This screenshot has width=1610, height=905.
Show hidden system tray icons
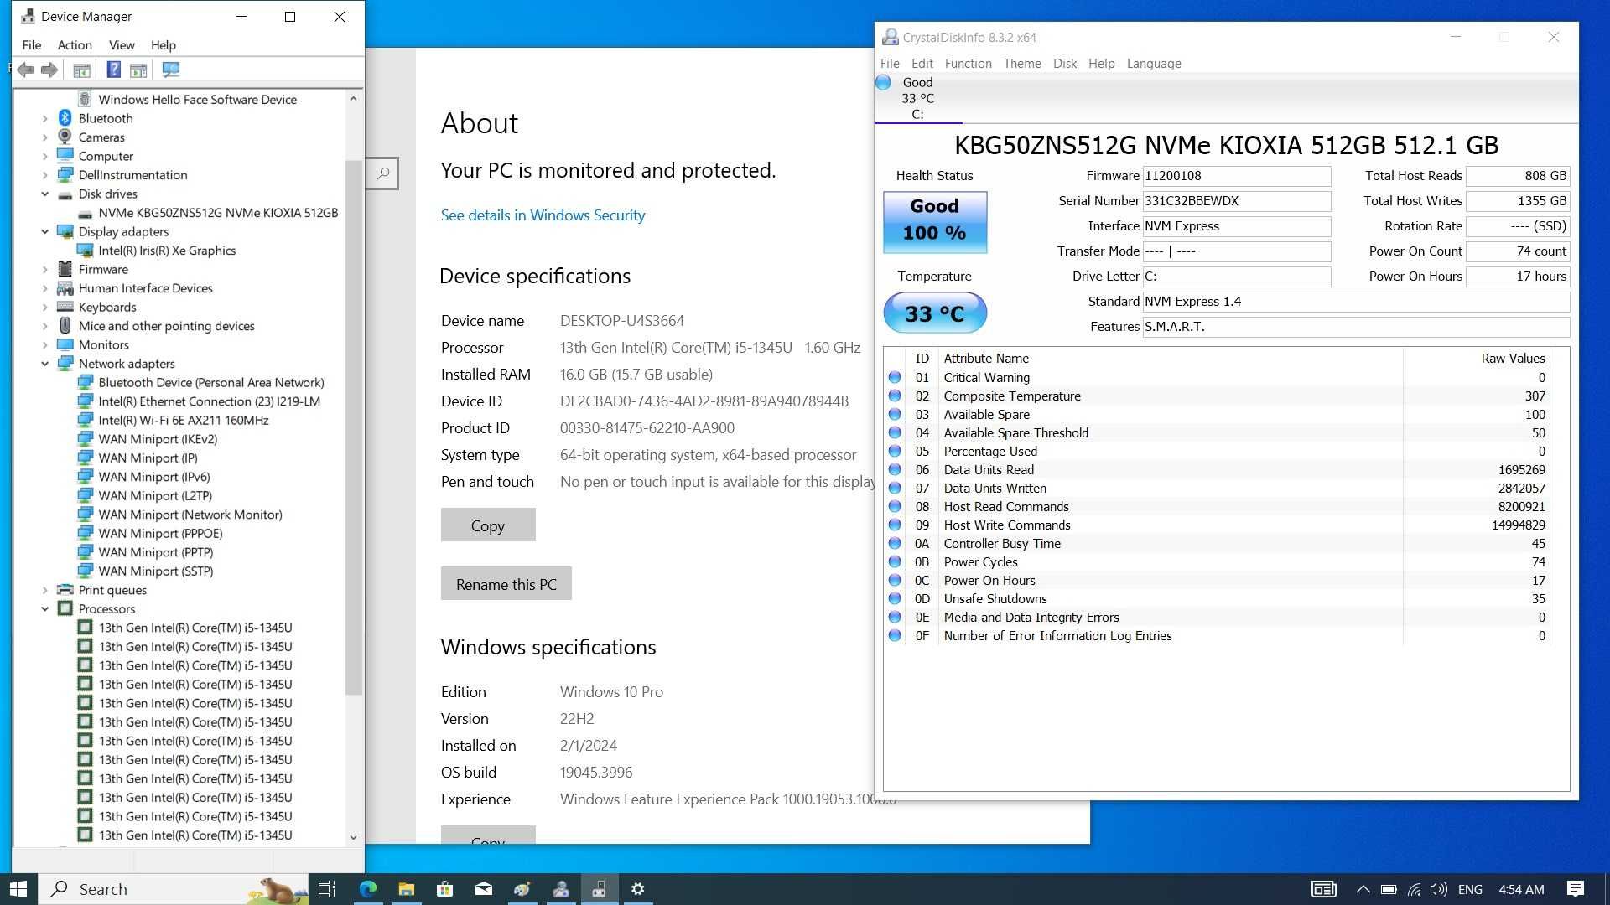[x=1363, y=889]
